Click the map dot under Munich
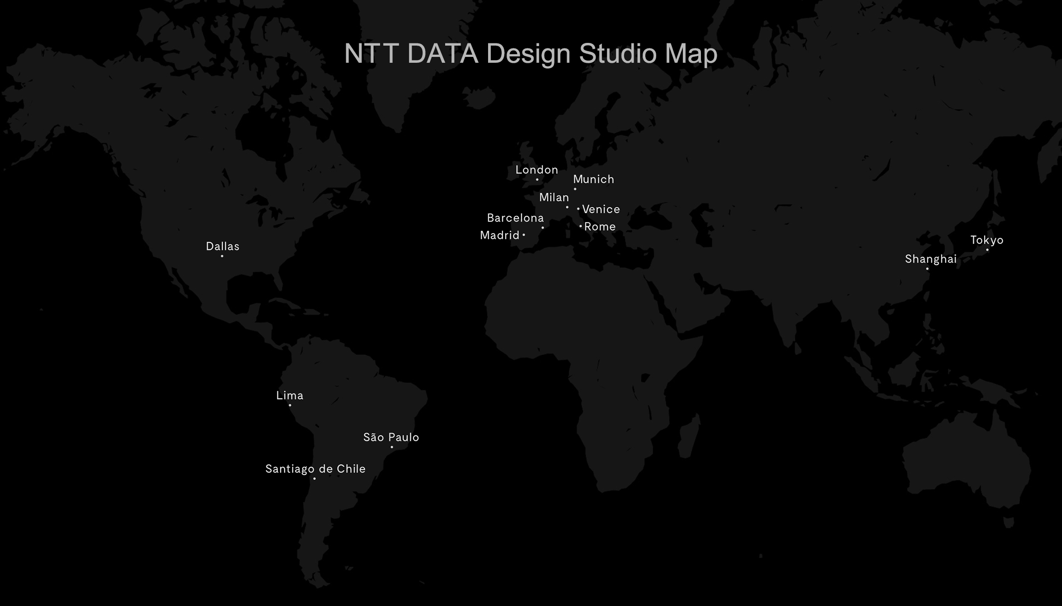 pos(575,189)
